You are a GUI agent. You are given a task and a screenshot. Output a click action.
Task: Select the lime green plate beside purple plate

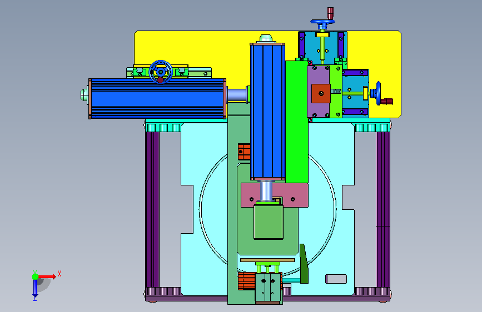coord(336,91)
